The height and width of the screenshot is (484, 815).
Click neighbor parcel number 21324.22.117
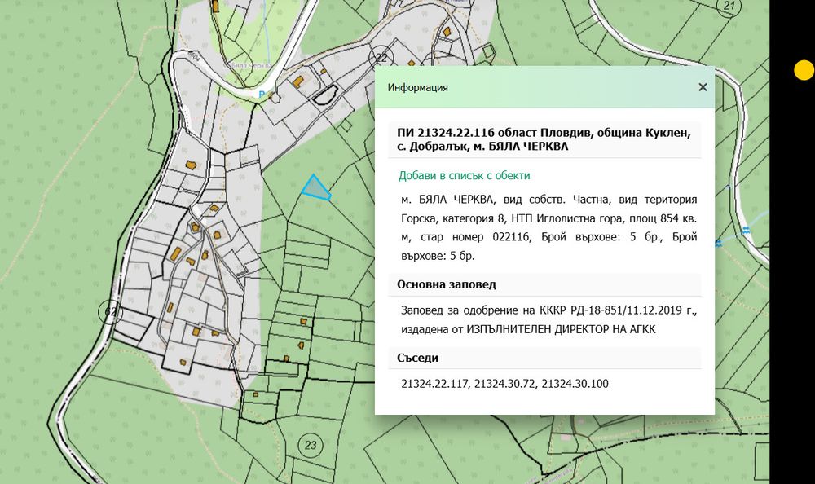click(x=434, y=384)
